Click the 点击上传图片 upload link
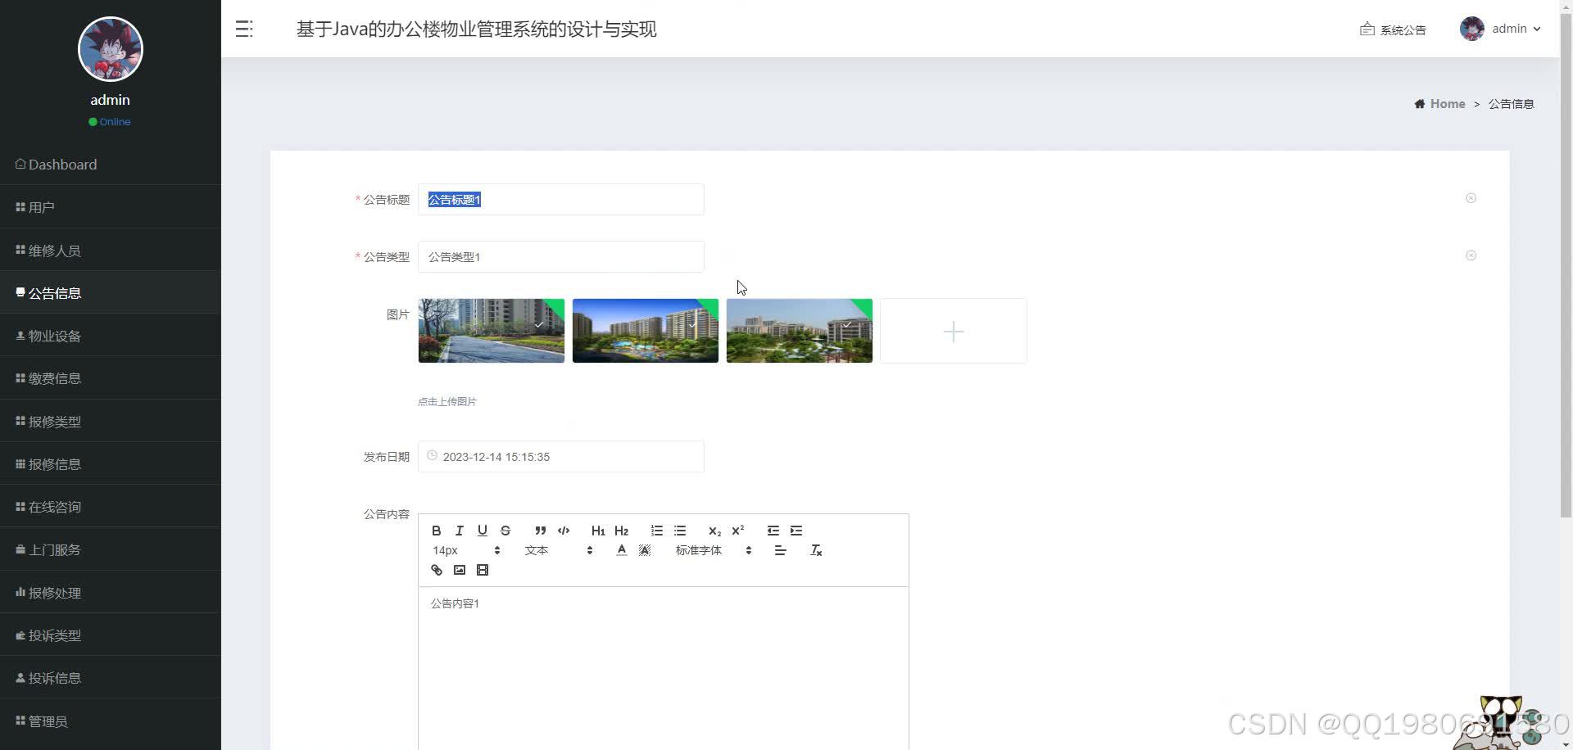 447,401
